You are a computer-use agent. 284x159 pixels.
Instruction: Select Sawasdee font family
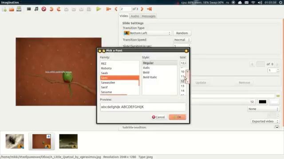coord(119,83)
